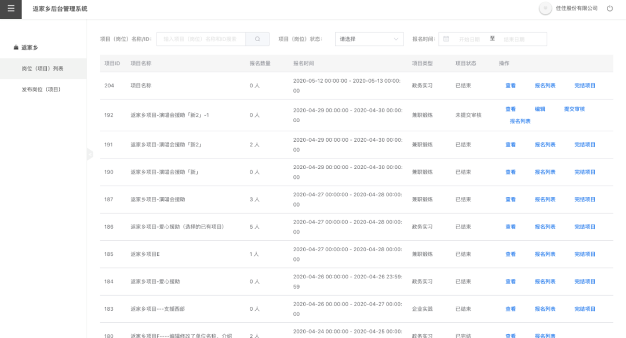Toggle the hamburger menu in top-left corner
Screen dimensions: 626x338
coord(10,9)
